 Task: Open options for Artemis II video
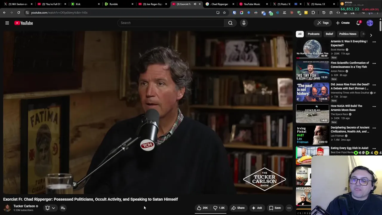tap(374, 42)
